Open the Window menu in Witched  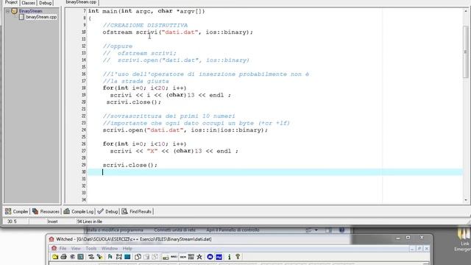click(x=110, y=249)
